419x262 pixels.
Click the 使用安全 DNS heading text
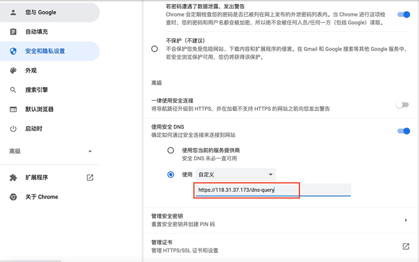pyautogui.click(x=168, y=127)
